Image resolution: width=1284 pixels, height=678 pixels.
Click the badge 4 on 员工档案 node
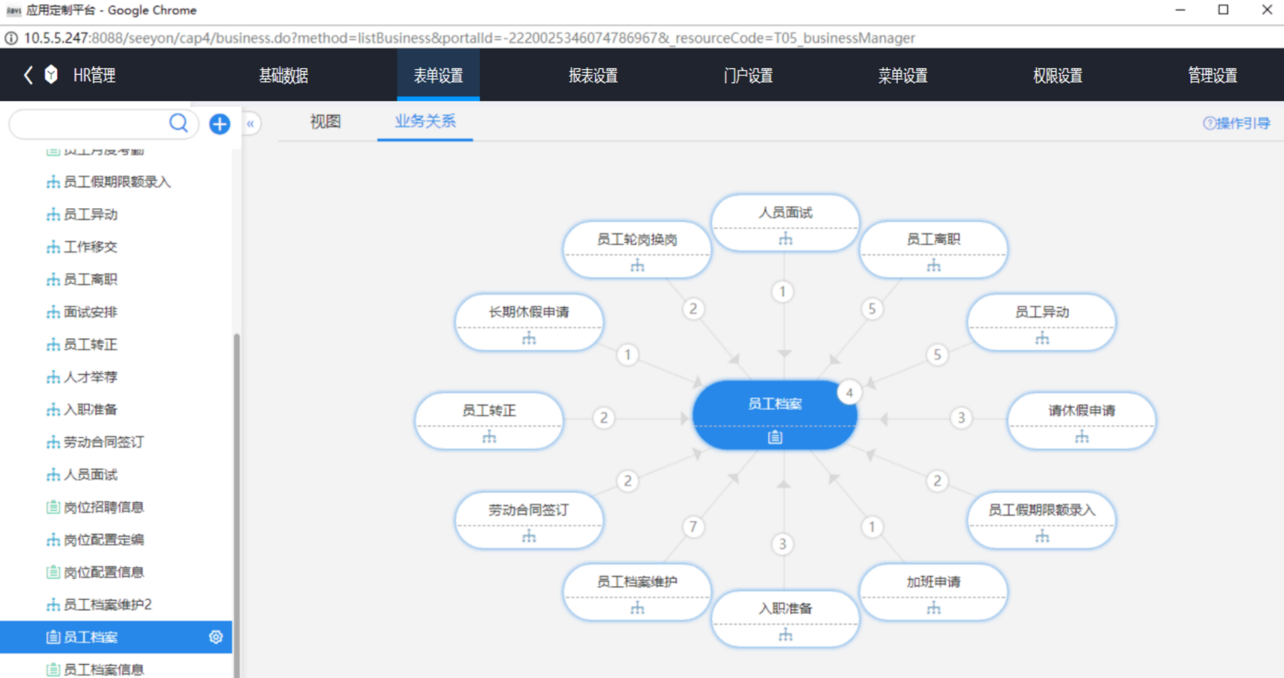click(849, 392)
